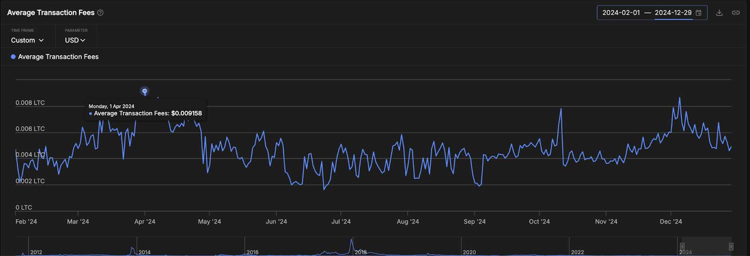Click the TIME FRAME label
Viewport: 750px width, 256px height.
click(x=22, y=30)
